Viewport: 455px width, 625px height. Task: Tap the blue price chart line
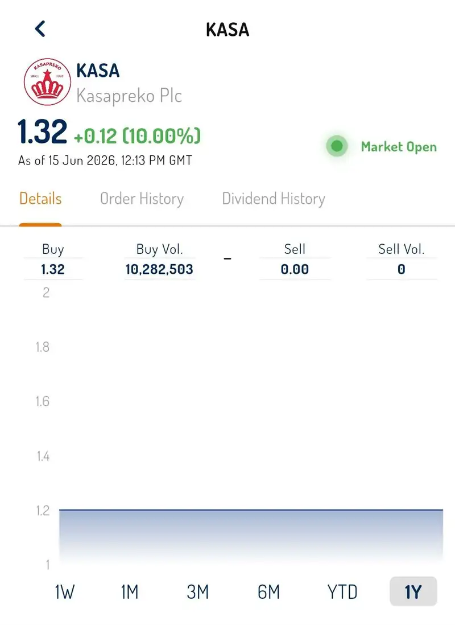point(251,510)
